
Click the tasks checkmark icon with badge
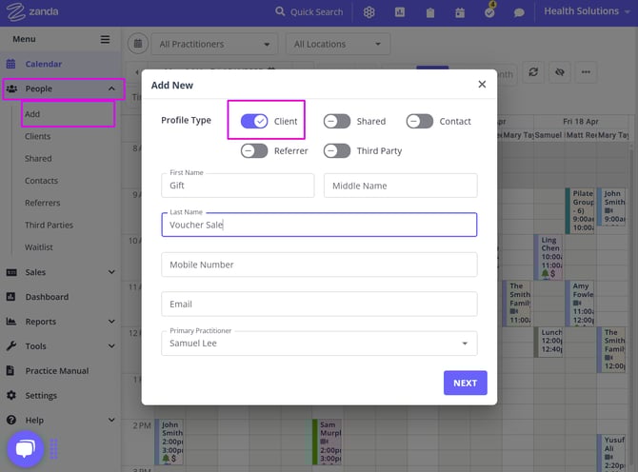(x=489, y=12)
